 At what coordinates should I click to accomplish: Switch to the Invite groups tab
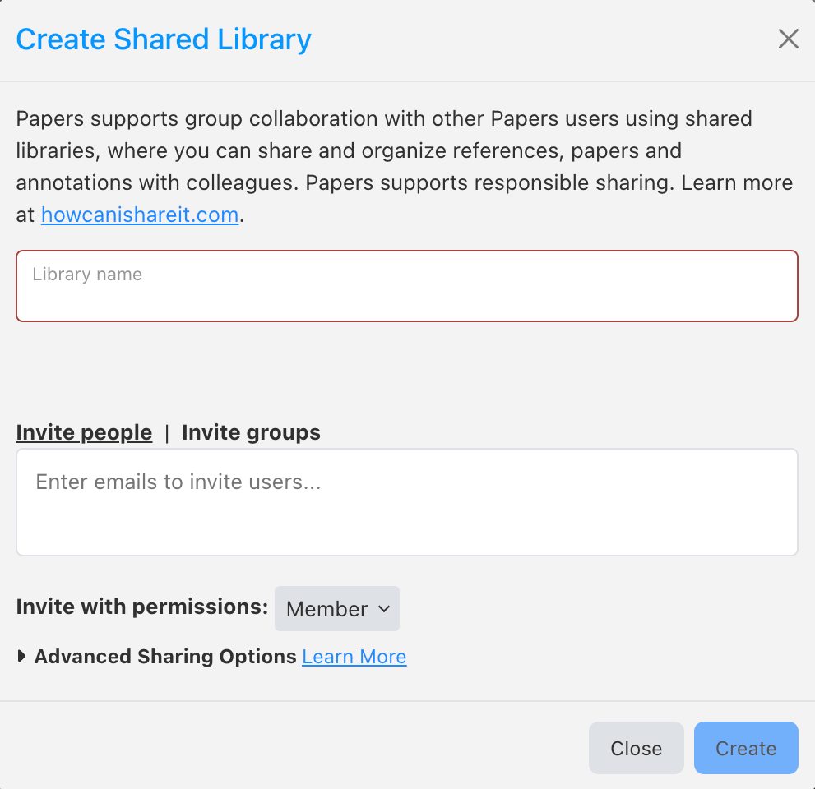click(251, 432)
